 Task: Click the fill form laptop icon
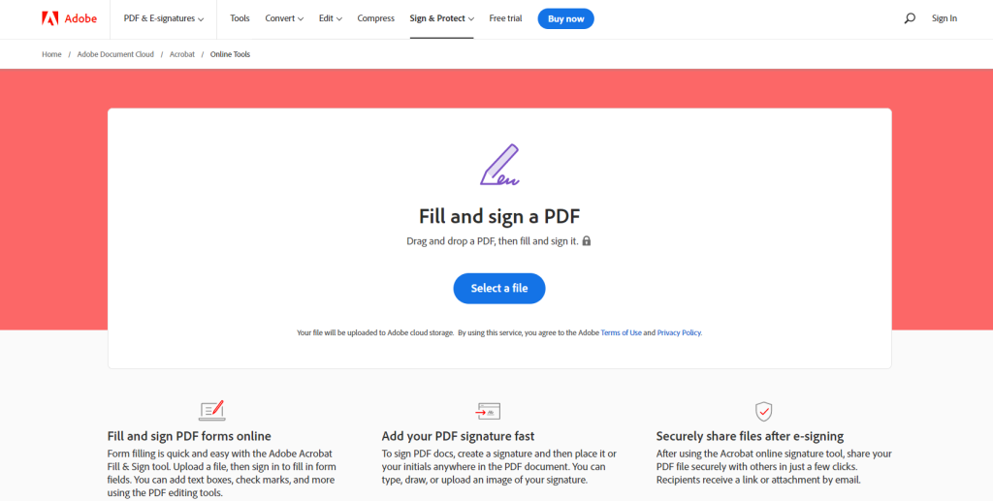point(211,411)
